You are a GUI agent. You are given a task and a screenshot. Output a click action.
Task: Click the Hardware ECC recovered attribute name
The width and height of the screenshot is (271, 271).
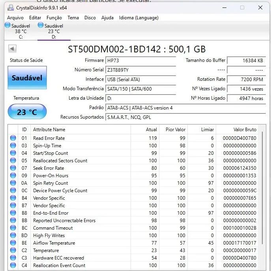tap(58, 258)
